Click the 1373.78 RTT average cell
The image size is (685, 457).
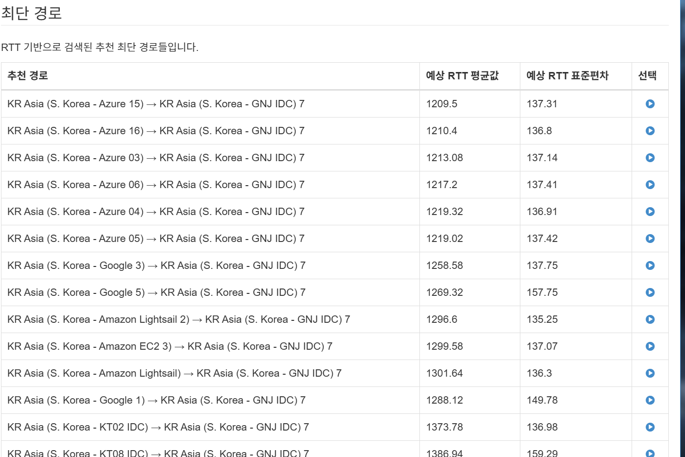click(444, 427)
